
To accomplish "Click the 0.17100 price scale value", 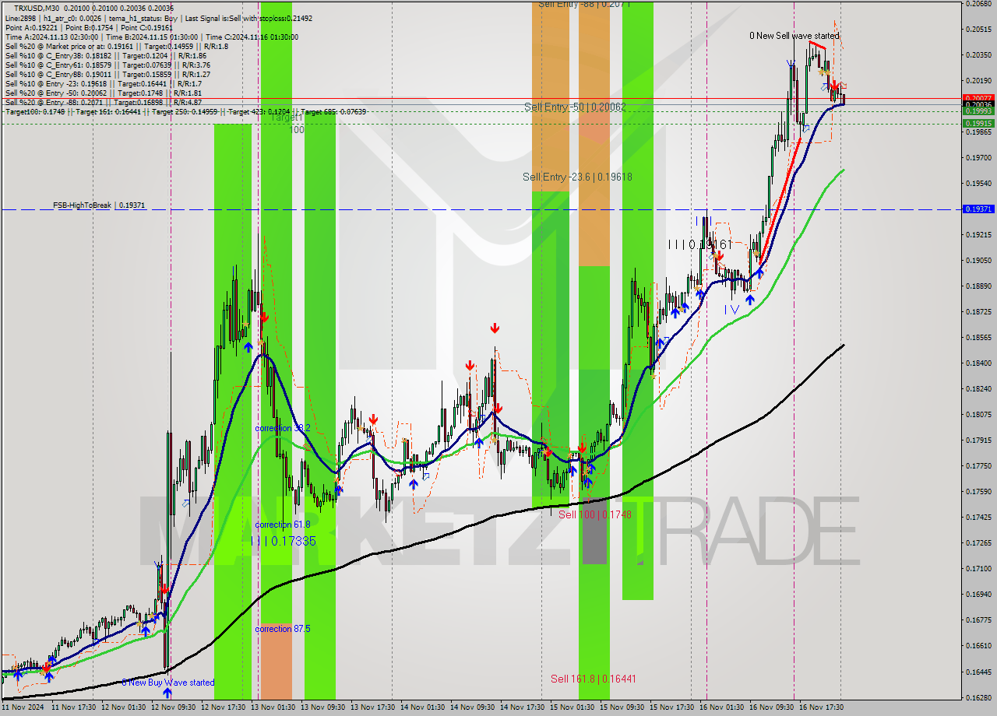I will 978,569.
